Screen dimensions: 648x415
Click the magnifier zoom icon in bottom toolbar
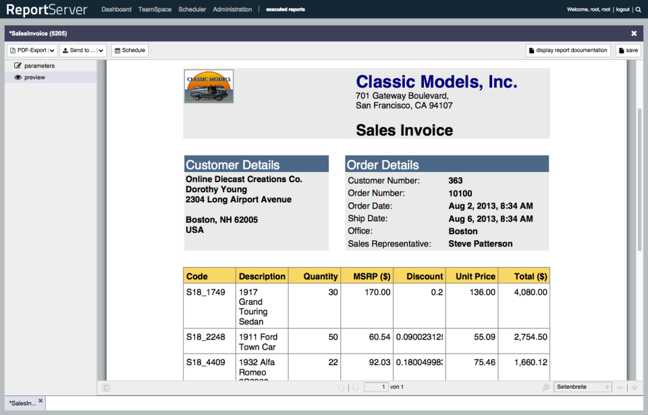pos(546,387)
